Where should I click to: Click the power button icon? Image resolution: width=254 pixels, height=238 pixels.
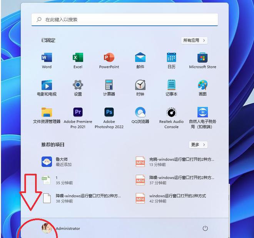(x=205, y=228)
